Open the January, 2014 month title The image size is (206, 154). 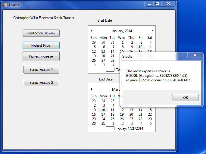pos(121,31)
